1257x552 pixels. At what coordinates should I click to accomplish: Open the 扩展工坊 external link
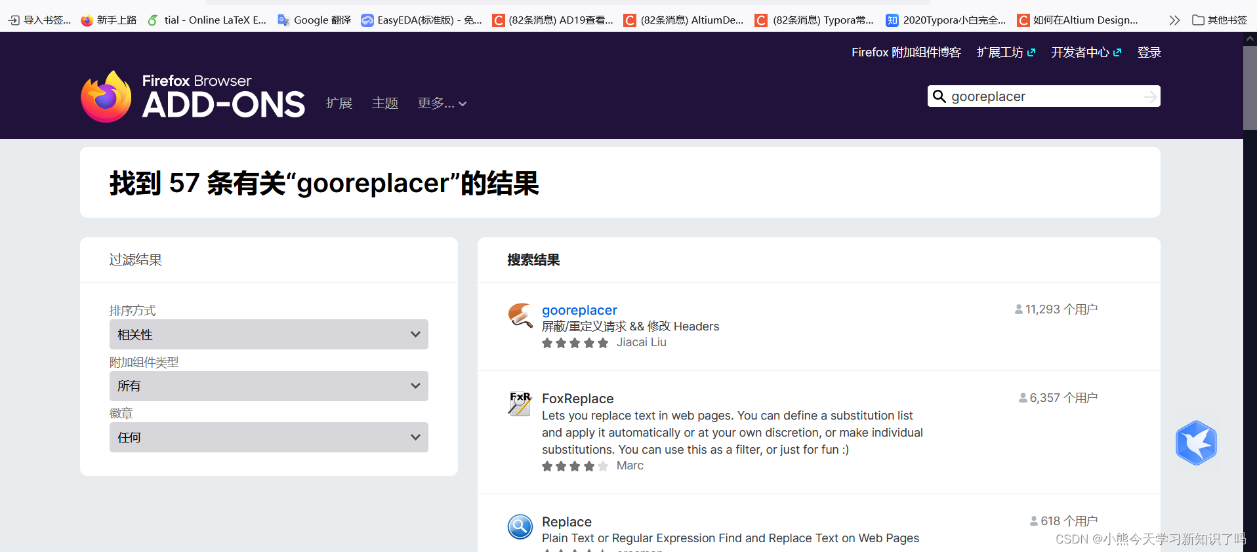[1006, 52]
